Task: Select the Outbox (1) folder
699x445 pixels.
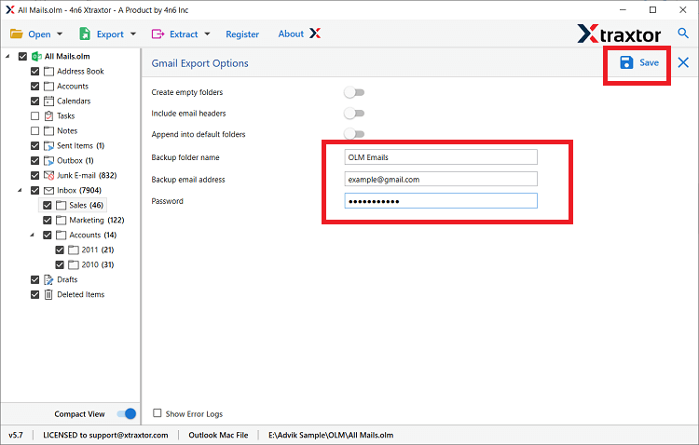Action: point(75,160)
